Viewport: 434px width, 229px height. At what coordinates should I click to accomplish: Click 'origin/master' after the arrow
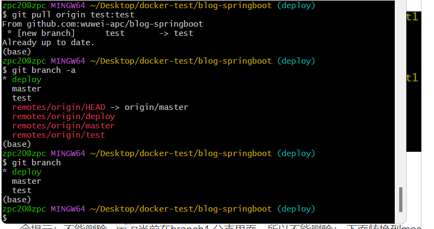click(x=156, y=107)
